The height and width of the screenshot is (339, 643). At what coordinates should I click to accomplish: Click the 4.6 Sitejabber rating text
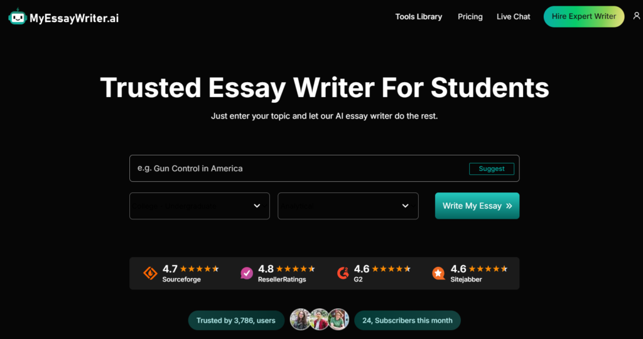(x=458, y=269)
